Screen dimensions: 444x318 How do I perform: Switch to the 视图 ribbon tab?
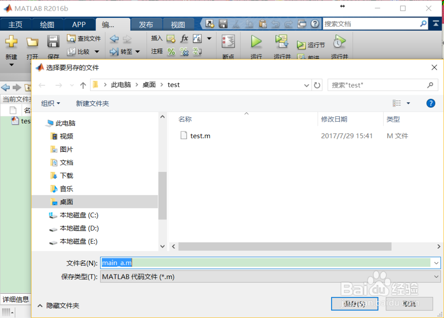[178, 24]
